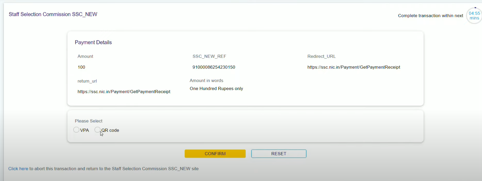Click the Redirect_URL value ssc.nic.in link text
This screenshot has height=181, width=482.
354,67
